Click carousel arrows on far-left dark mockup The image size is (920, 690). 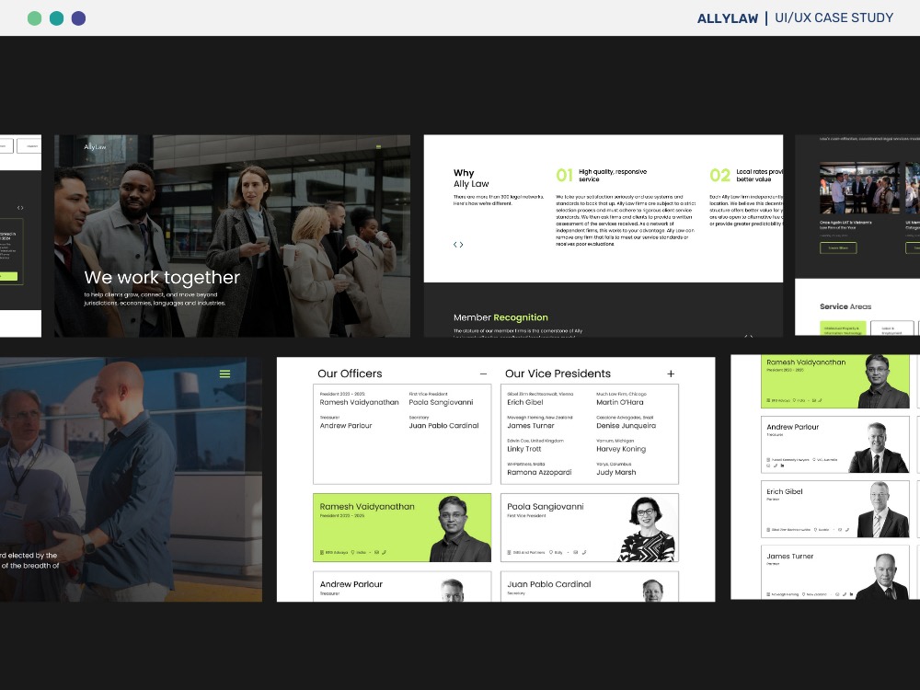point(20,208)
